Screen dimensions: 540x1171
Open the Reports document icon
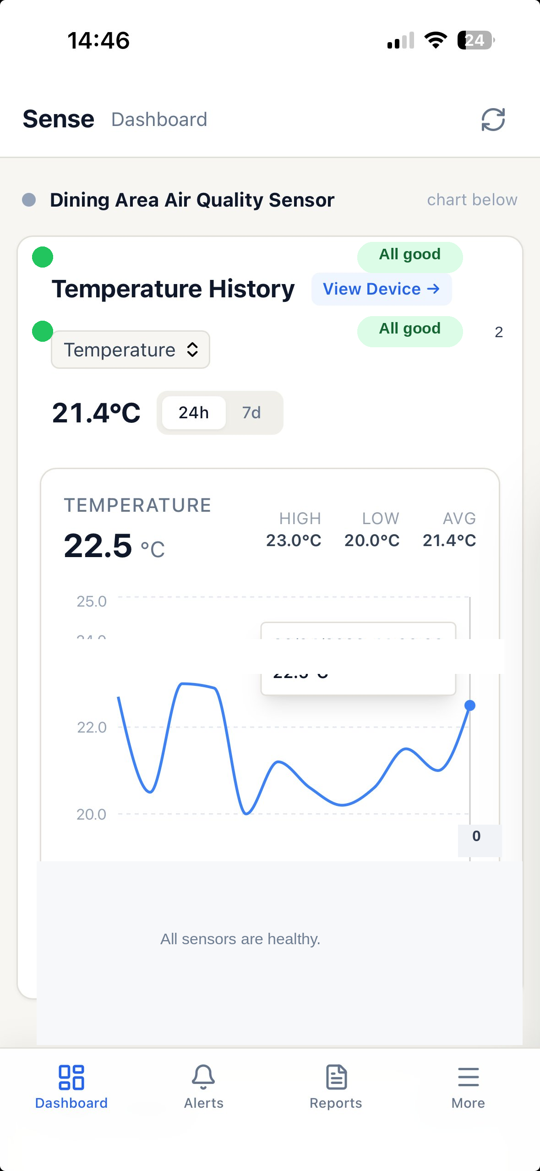336,1077
